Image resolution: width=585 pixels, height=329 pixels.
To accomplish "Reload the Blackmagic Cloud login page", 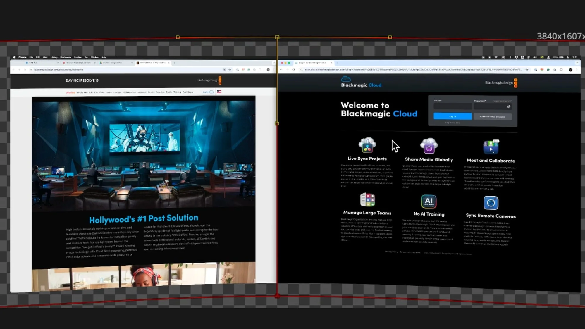I will pos(294,70).
